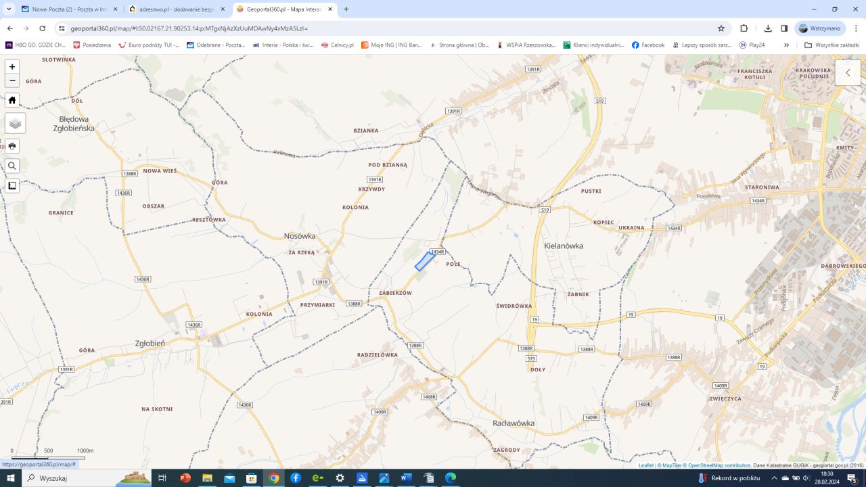Viewport: 866px width, 487px height.
Task: Open the tool below the map search button
Action: [12, 185]
